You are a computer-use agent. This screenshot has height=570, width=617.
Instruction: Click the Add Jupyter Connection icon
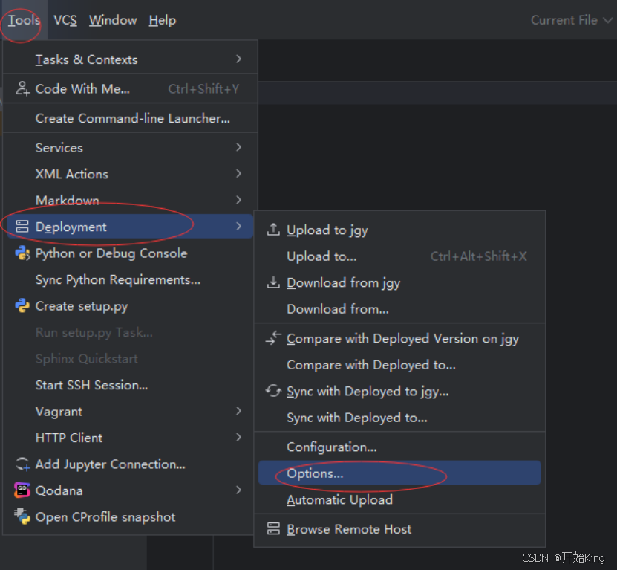click(x=22, y=464)
